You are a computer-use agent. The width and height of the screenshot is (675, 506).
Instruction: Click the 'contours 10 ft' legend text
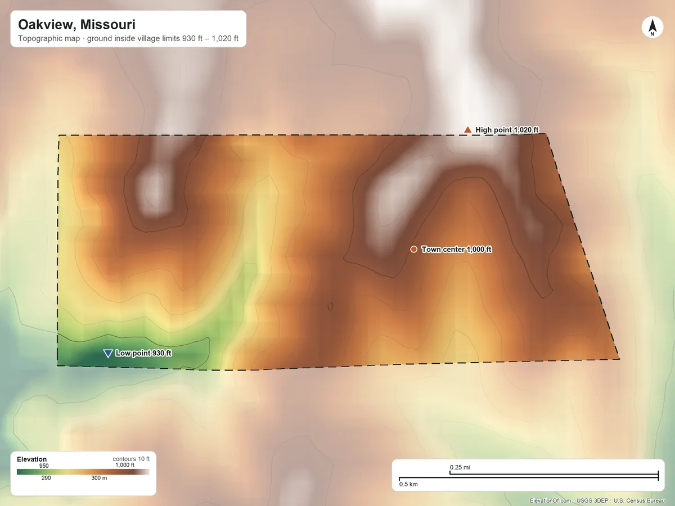click(x=131, y=459)
